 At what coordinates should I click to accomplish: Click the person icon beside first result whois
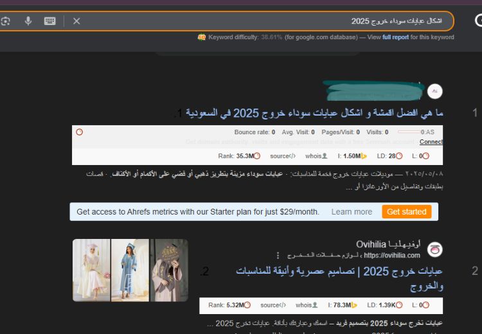point(324,156)
